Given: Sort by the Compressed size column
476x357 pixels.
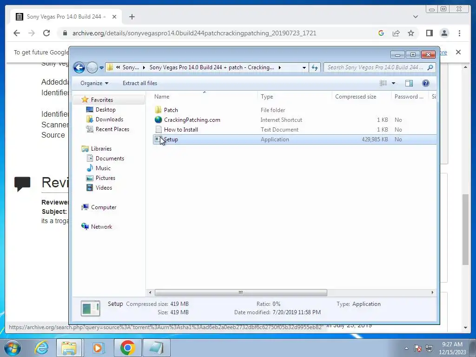Looking at the screenshot, I should 362,97.
